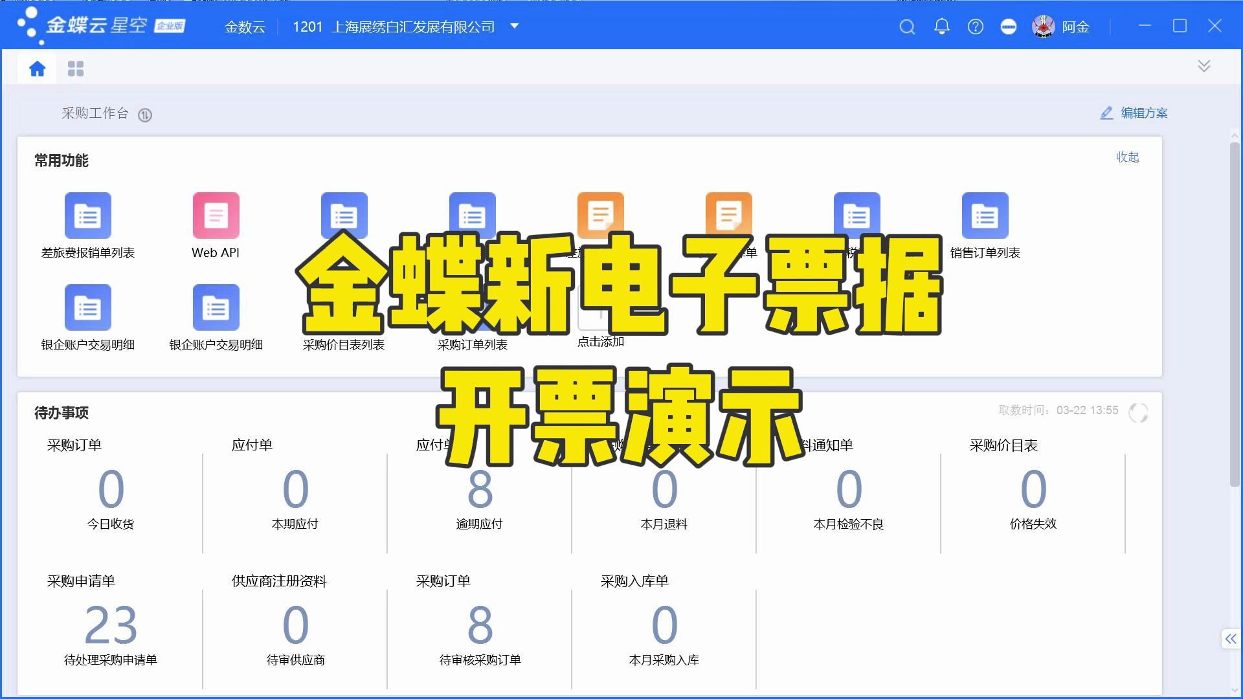Click the vertical scrollbar thumb

click(x=1235, y=314)
